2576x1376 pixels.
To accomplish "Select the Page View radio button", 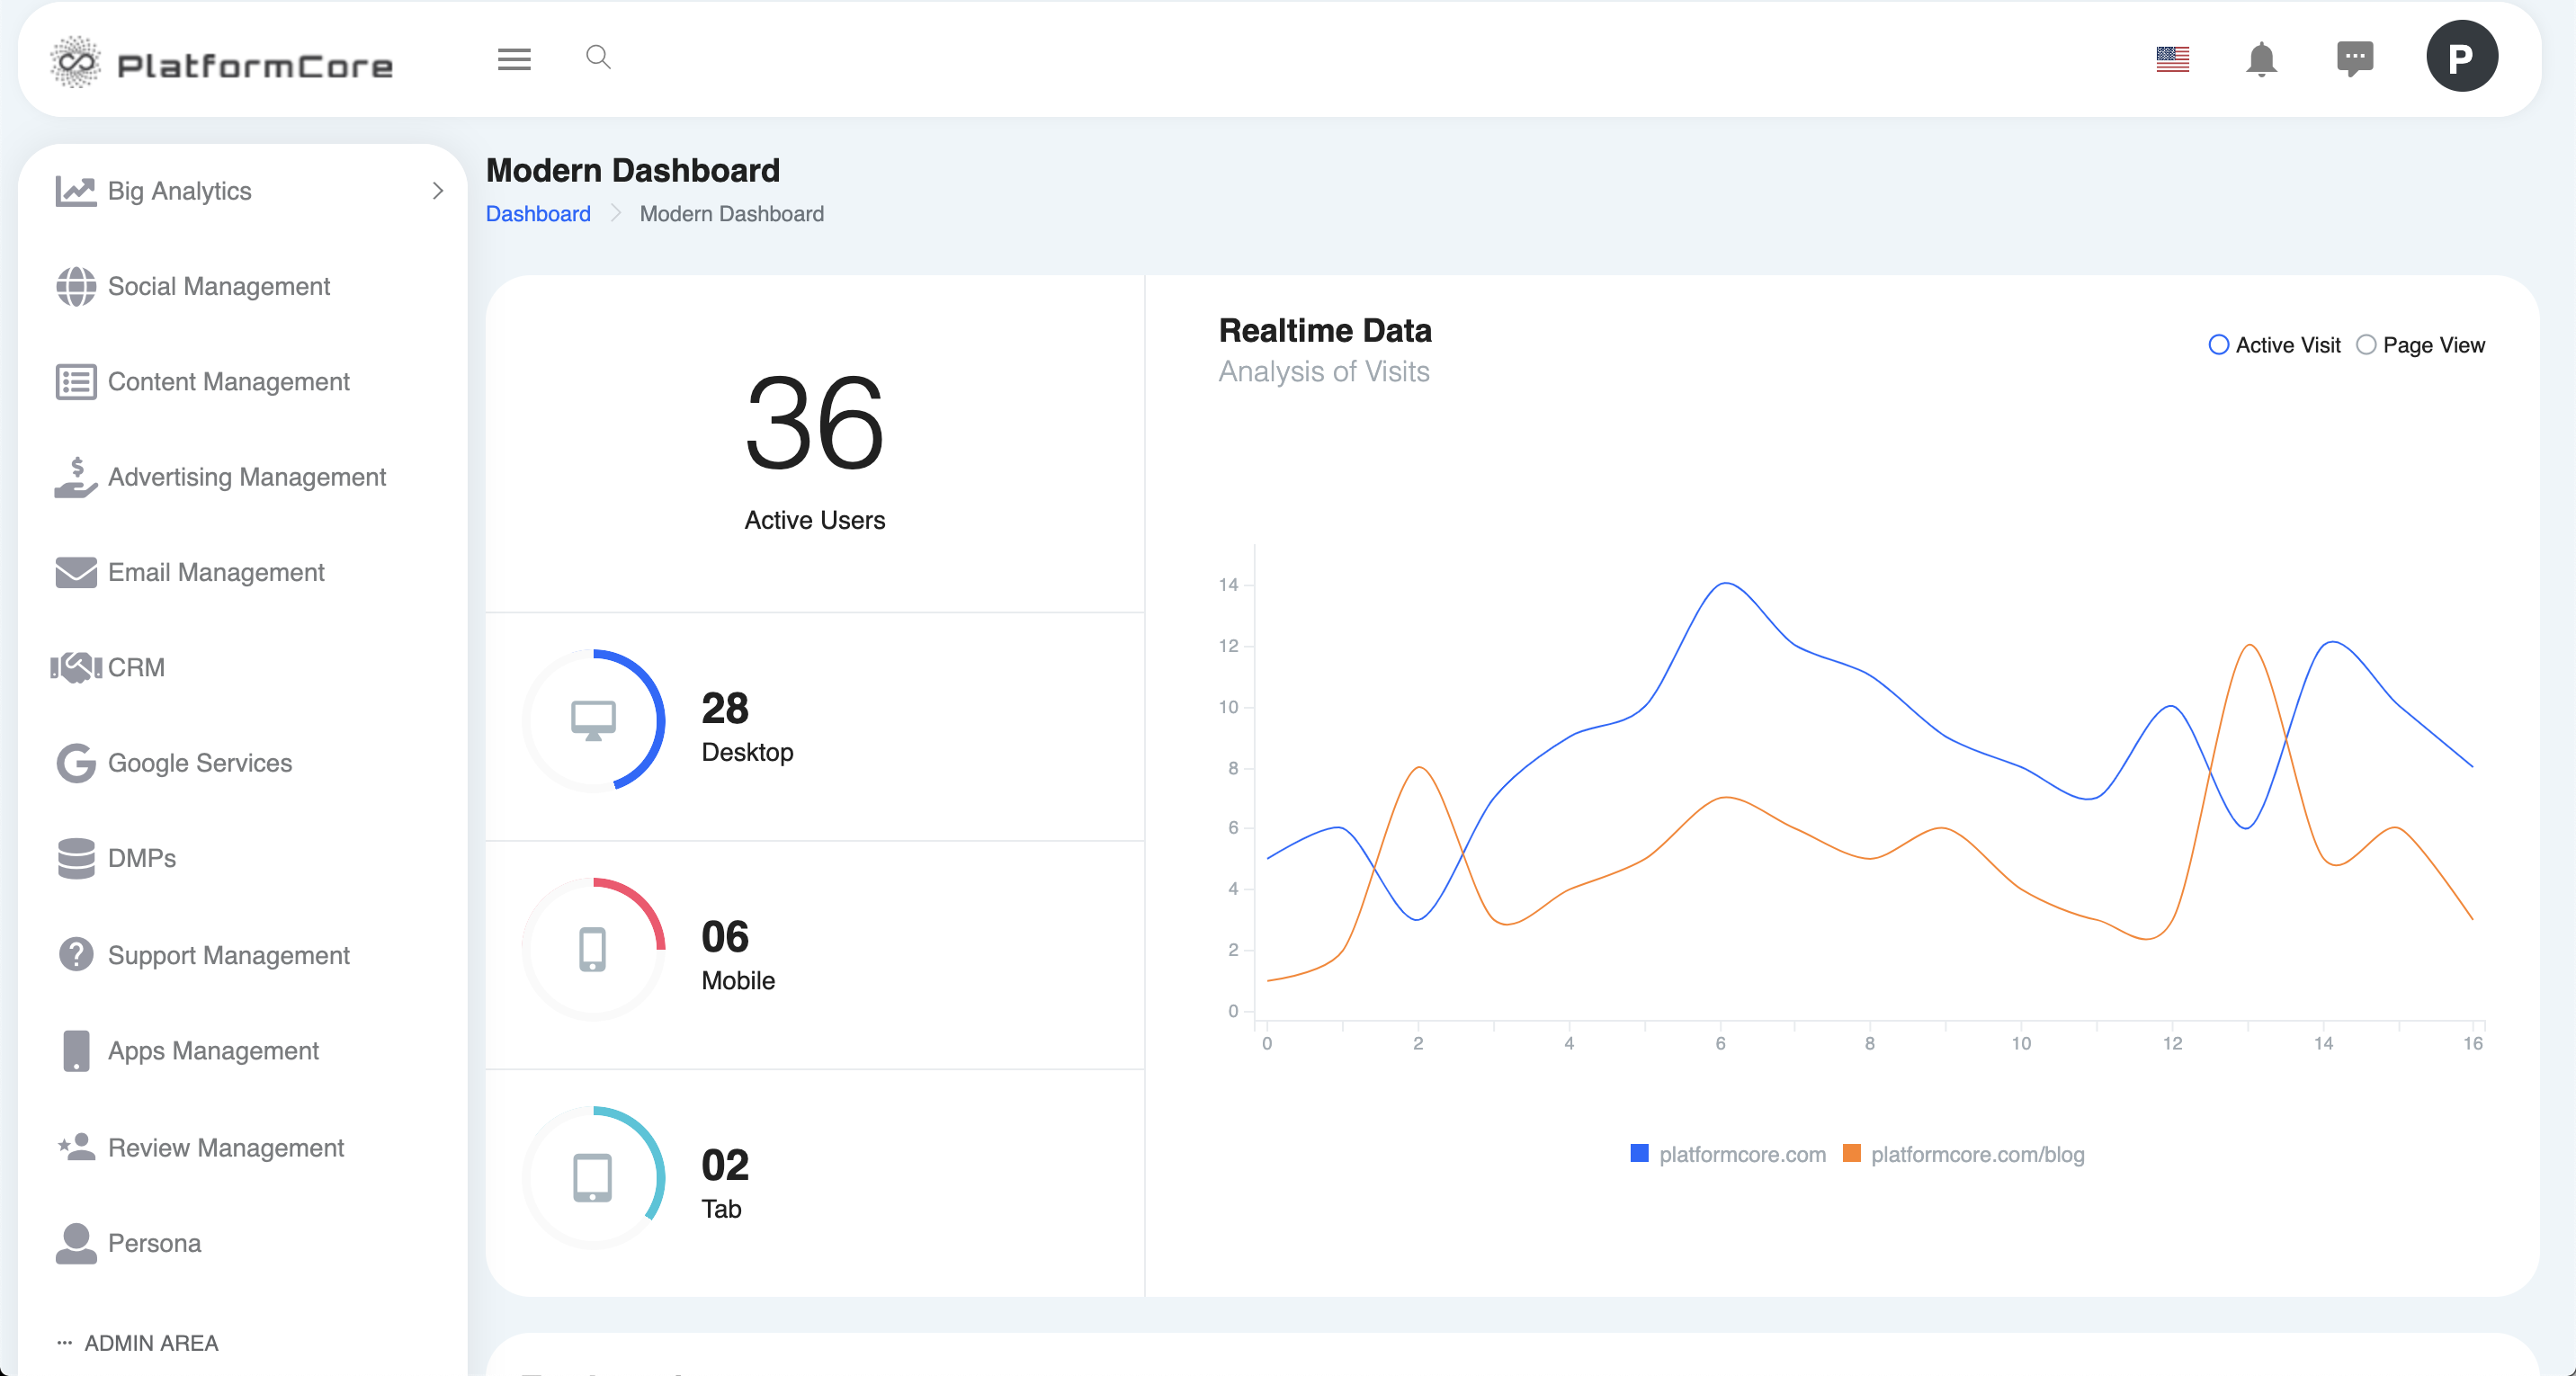I will click(x=2366, y=345).
